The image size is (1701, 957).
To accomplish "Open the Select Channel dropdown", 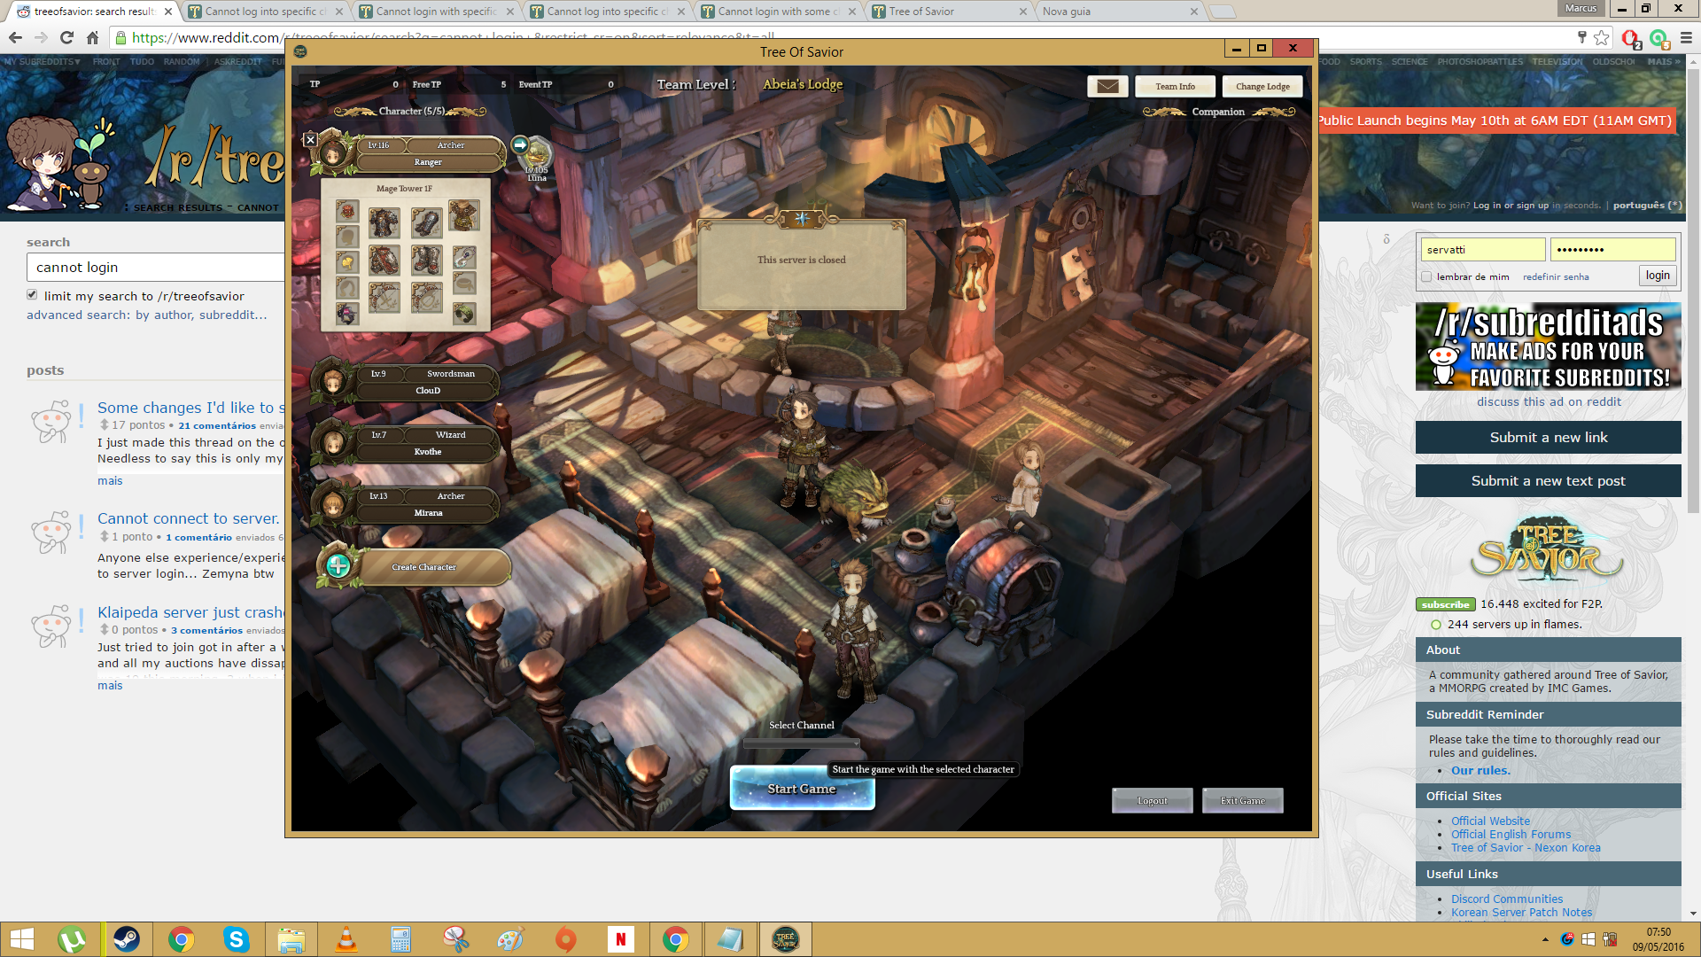I will pyautogui.click(x=801, y=743).
